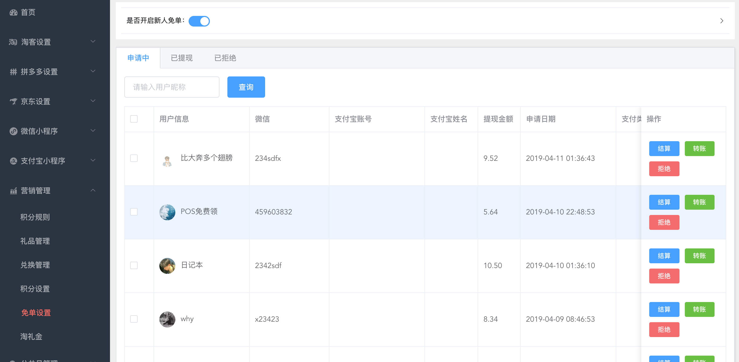Click 拒绝 for POS免费领
This screenshot has width=739, height=362.
pos(664,222)
